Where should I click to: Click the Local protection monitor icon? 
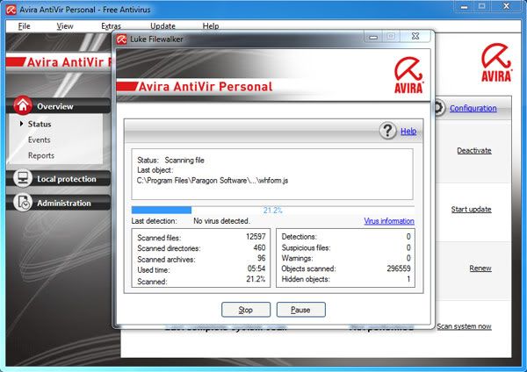[x=24, y=179]
